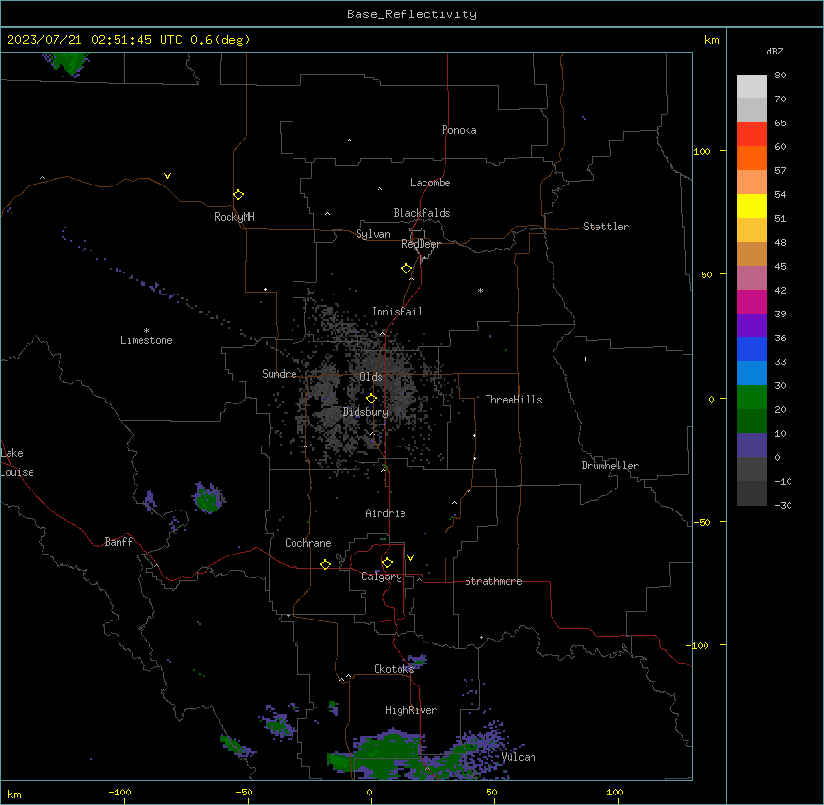The height and width of the screenshot is (805, 824).
Task: Click the yellow radar marker near Olds
Action: pyautogui.click(x=371, y=399)
